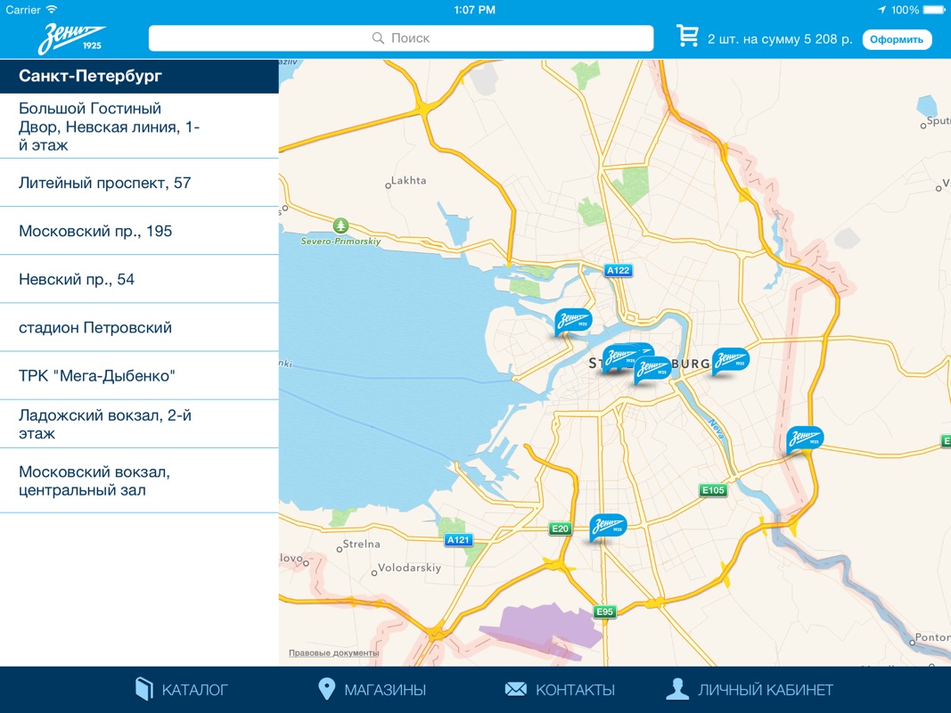
Task: Click the Volodarskiy label on the map
Action: (x=409, y=568)
